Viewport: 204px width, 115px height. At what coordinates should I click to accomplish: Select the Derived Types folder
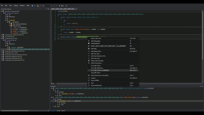point(17,26)
